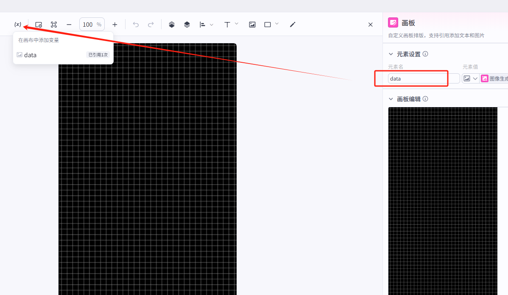The width and height of the screenshot is (508, 295).
Task: Zoom in with the plus button
Action: pyautogui.click(x=114, y=25)
